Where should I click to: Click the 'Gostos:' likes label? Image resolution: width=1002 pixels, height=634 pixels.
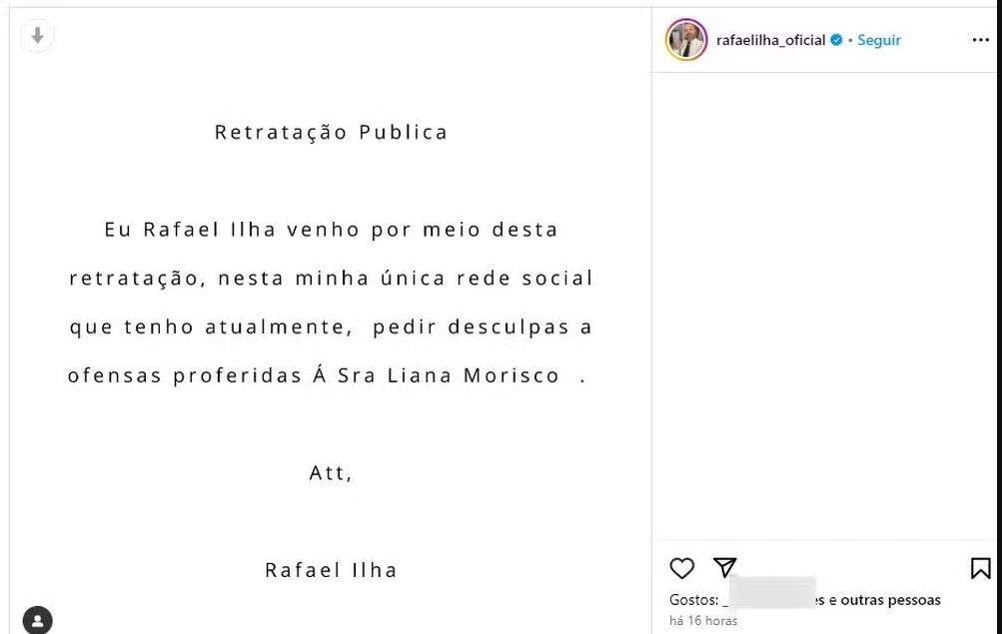pyautogui.click(x=693, y=600)
